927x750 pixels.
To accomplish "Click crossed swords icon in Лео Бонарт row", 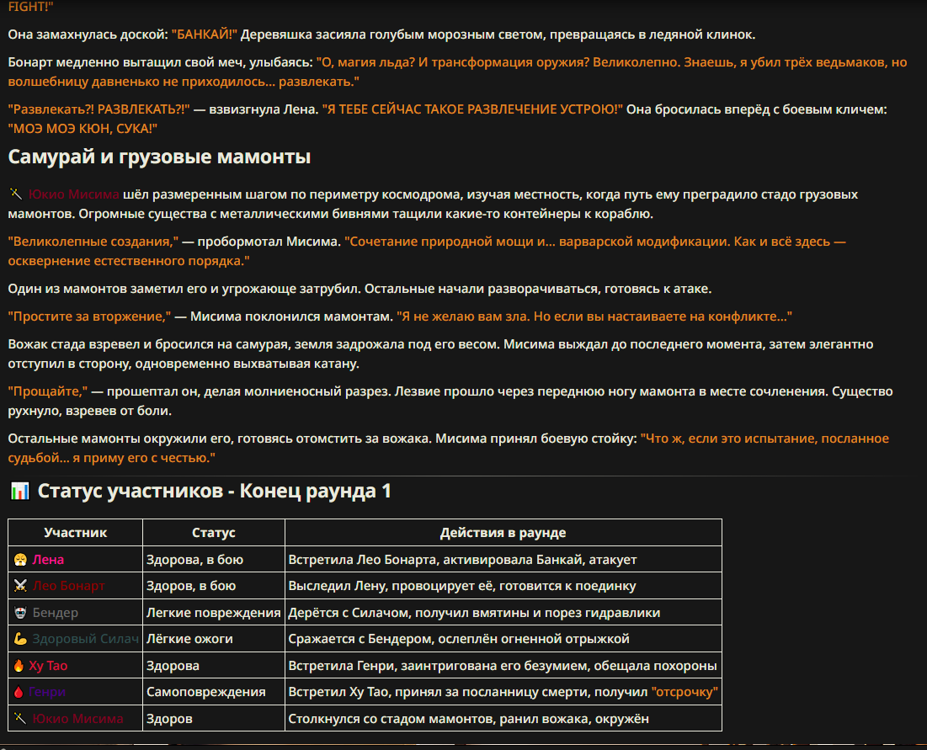I will pos(21,586).
